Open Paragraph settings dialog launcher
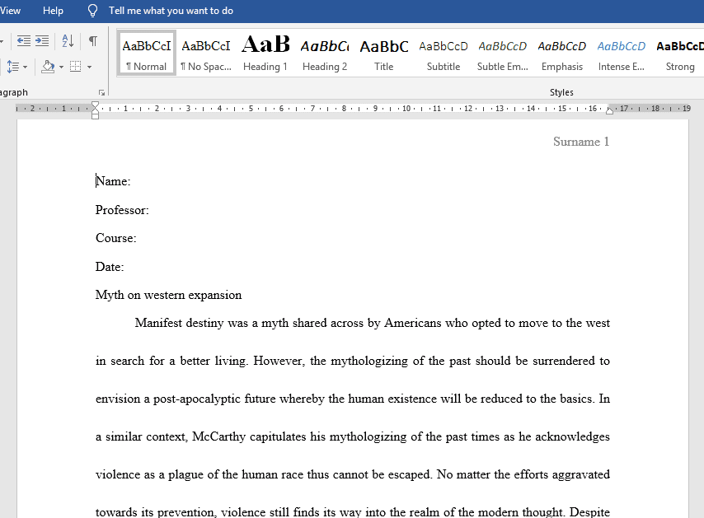704x518 pixels. point(102,93)
